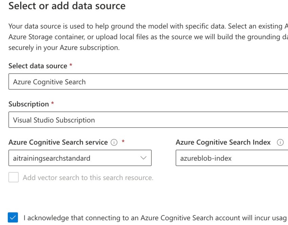The width and height of the screenshot is (288, 225).
Task: Click the 'Subscription' field label
Action: [x=28, y=104]
